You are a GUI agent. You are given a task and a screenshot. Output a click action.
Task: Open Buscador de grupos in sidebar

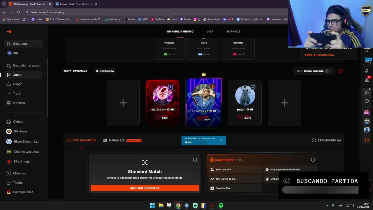click(x=24, y=65)
